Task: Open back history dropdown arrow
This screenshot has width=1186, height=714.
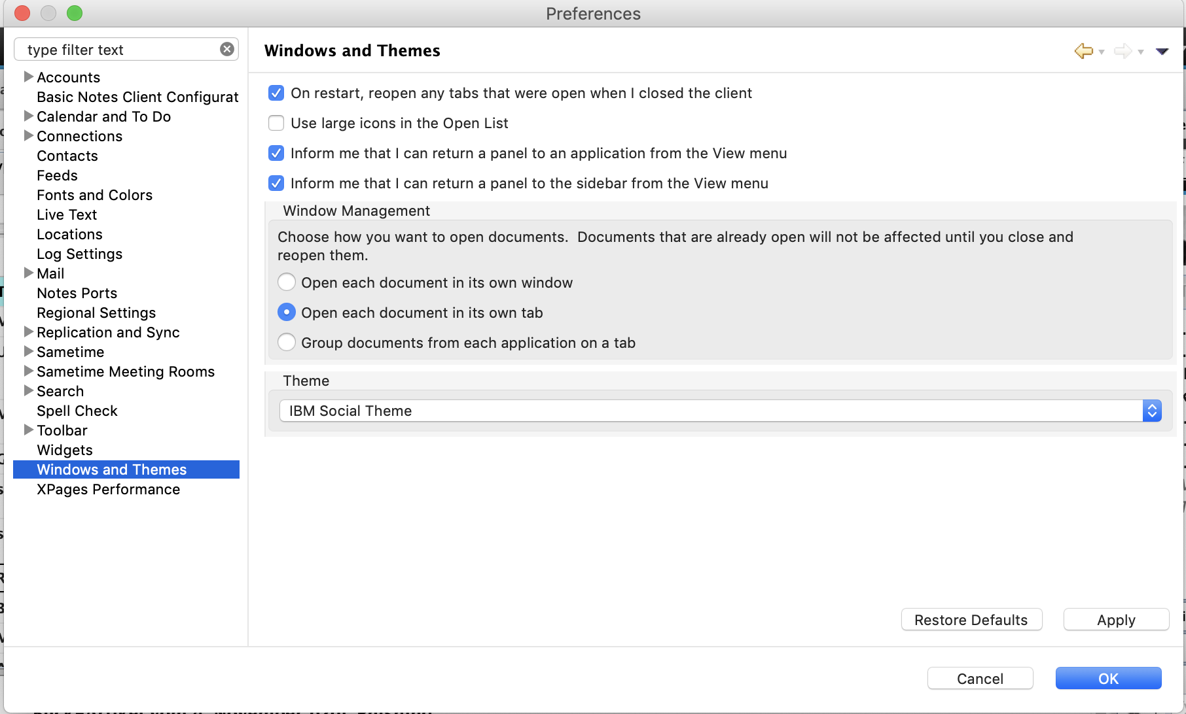Action: 1102,52
